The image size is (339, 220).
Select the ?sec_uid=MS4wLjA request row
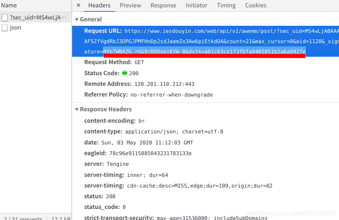[35, 18]
